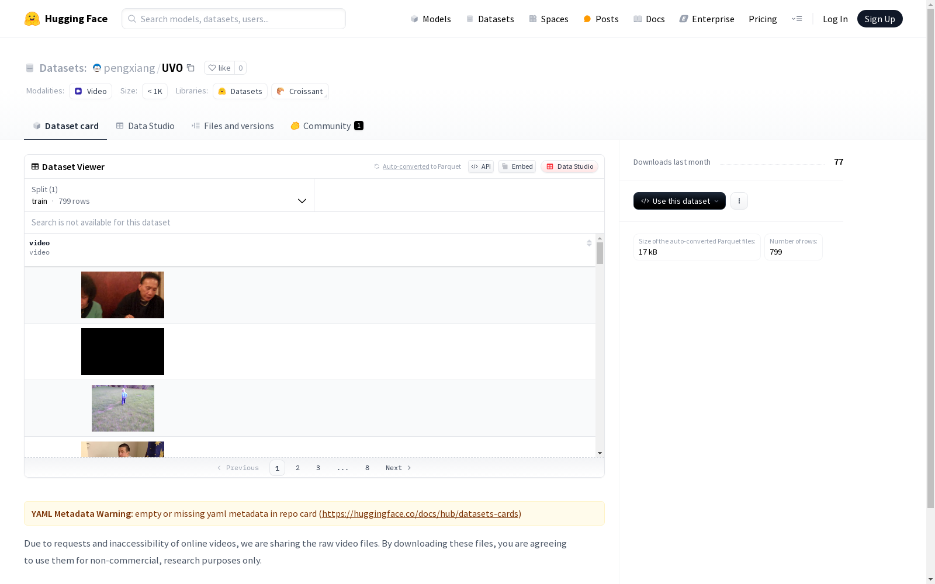Screen dimensions: 935x584
Task: Copy the dataset name with the copy icon
Action: click(x=191, y=68)
